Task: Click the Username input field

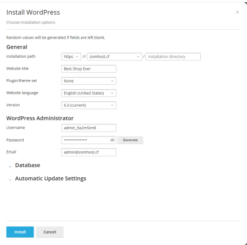Action: (x=89, y=128)
